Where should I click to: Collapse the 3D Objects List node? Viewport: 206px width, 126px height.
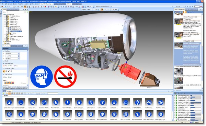(x=3, y=14)
